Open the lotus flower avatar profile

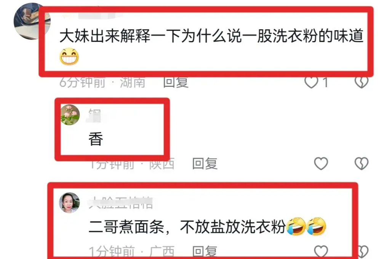pos(70,115)
